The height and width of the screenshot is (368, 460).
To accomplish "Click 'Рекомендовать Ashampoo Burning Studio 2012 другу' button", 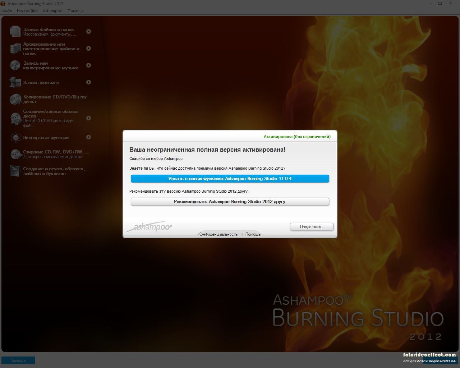I will (x=230, y=202).
